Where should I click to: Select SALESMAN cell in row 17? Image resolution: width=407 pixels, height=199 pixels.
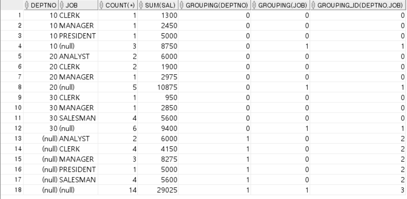coord(77,180)
